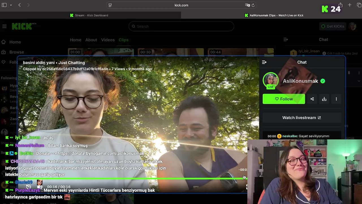This screenshot has height=204, width=362.
Task: Toggle the Safari sidebar panel icon
Action: click(x=4, y=5)
